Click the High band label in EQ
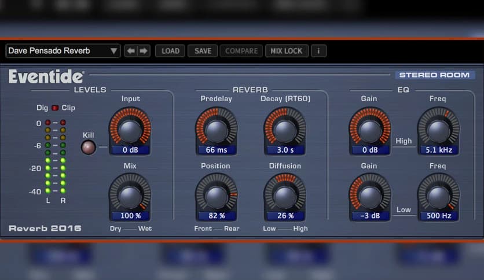484x280 pixels. pos(404,141)
